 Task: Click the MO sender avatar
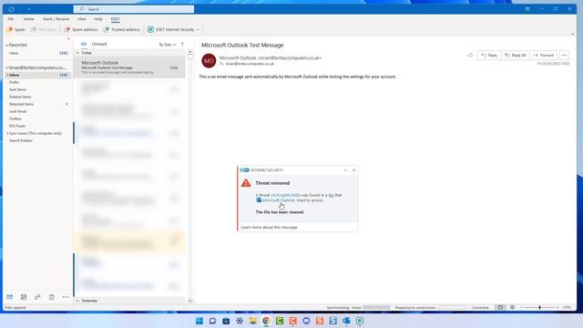click(x=209, y=61)
